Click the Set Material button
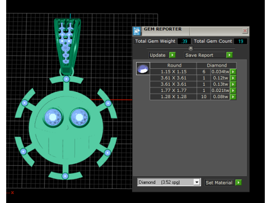 [x=219, y=183]
